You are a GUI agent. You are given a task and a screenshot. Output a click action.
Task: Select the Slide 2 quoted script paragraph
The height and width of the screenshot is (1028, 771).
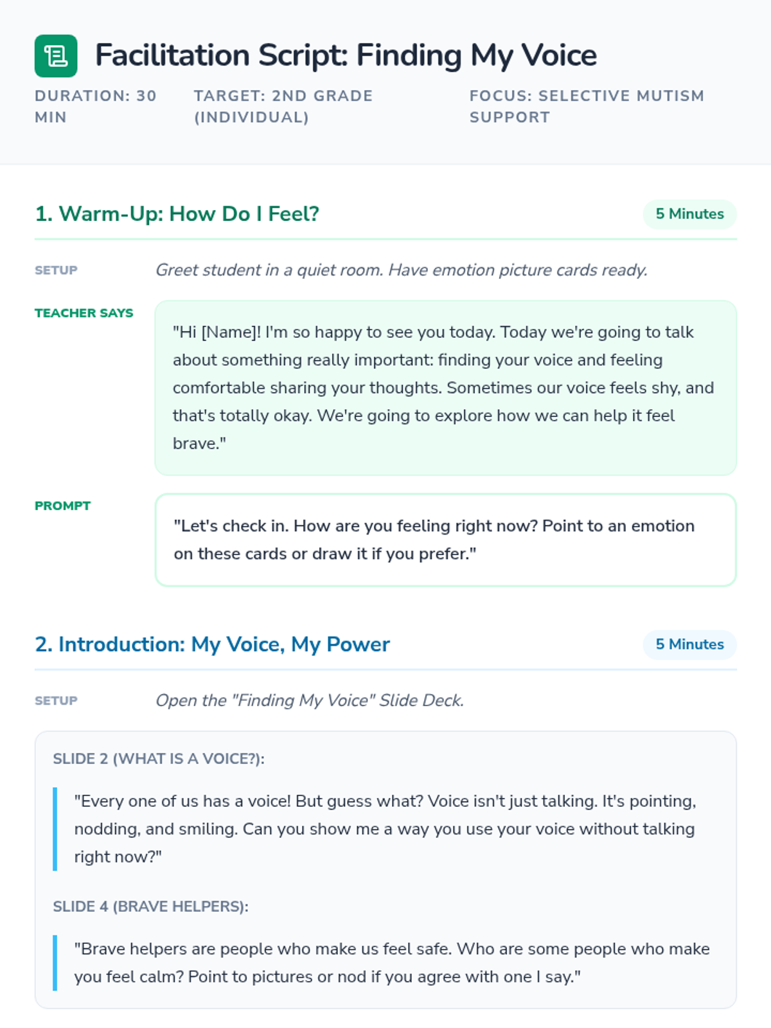pos(386,829)
